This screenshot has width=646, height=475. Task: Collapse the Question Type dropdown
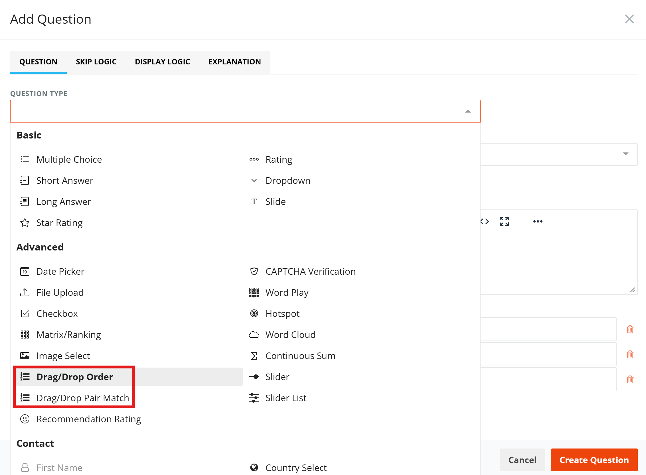pos(468,111)
